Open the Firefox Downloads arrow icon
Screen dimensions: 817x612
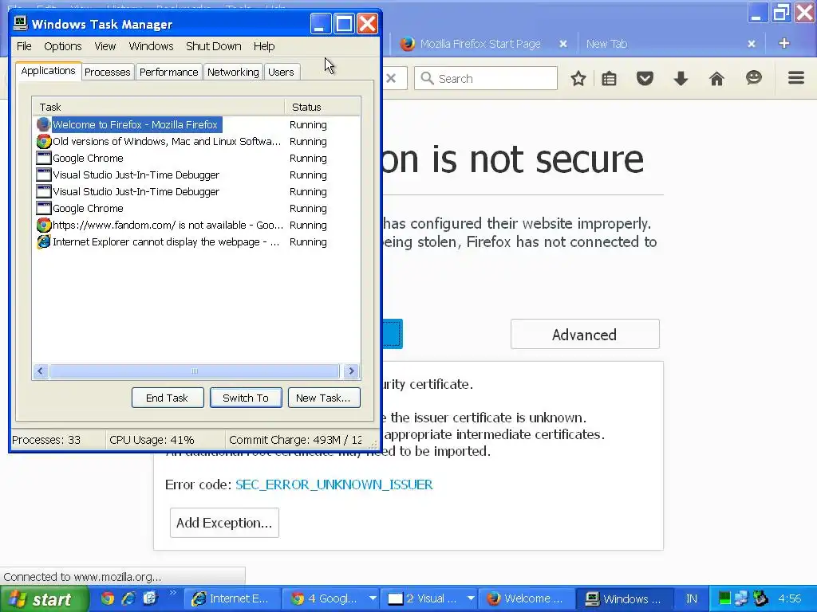[681, 79]
